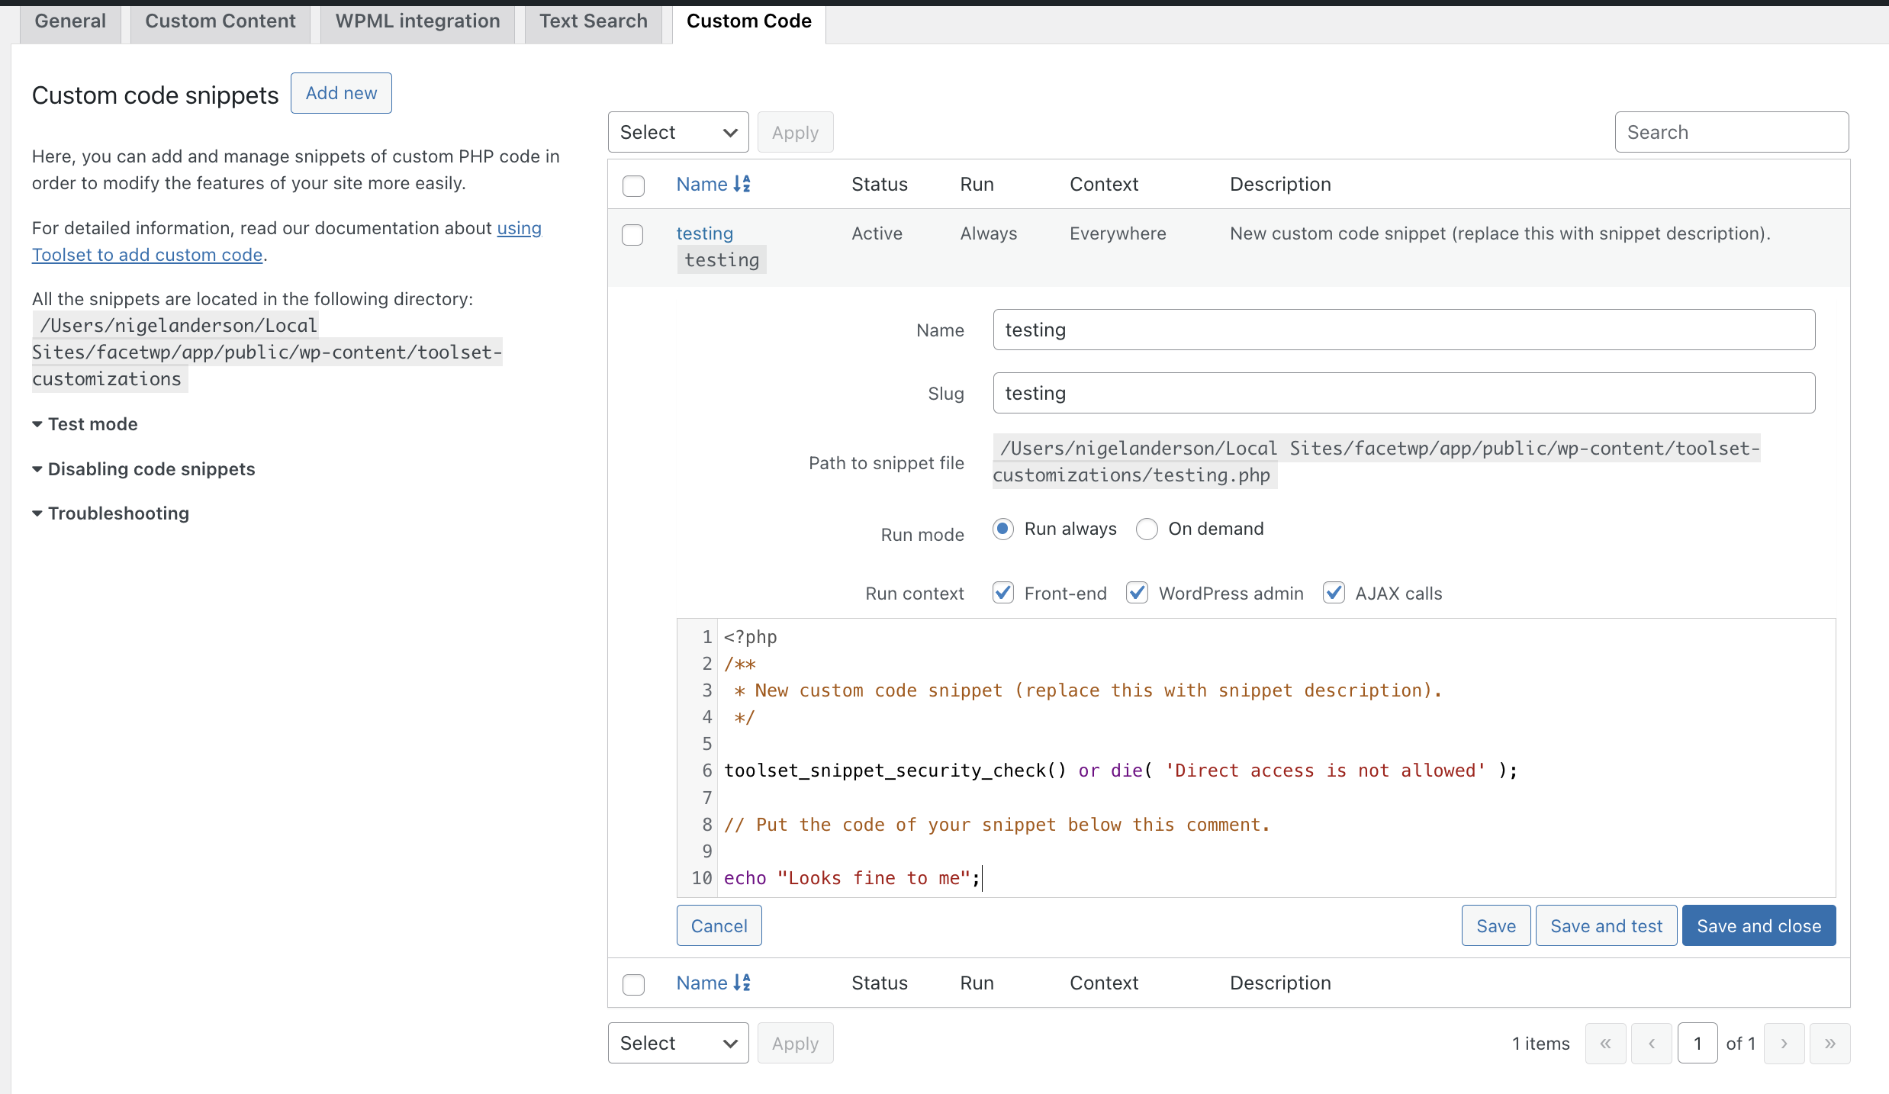Click in the code editor on line 10 echo statement
The width and height of the screenshot is (1889, 1094).
852,878
